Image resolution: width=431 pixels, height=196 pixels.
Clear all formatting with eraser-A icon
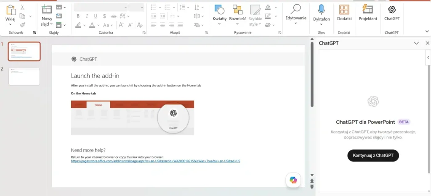tap(140, 25)
